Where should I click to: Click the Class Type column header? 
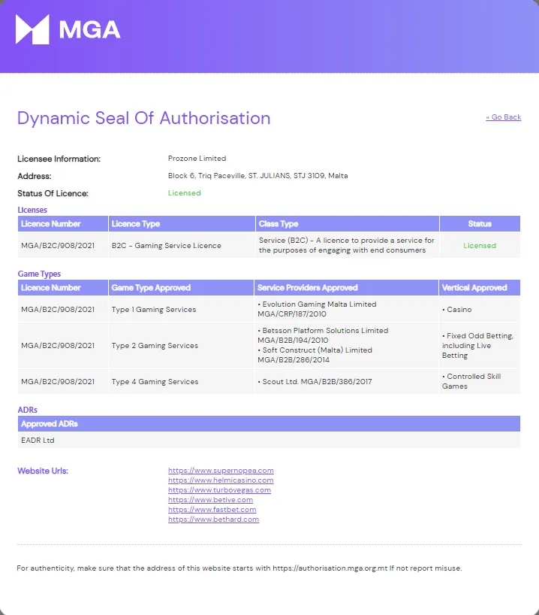279,224
